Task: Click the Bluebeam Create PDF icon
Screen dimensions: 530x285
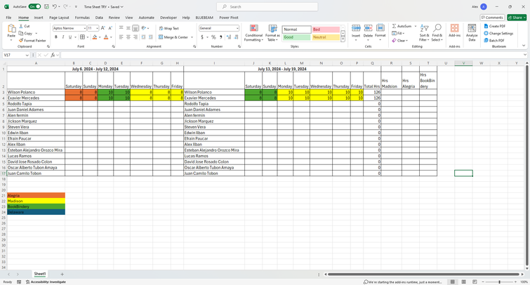Action: 486,26
